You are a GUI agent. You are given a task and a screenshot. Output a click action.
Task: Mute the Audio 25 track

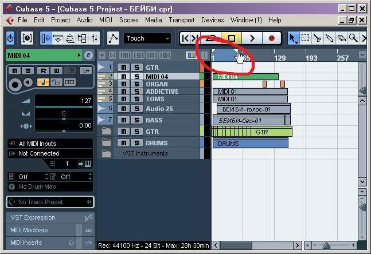point(124,109)
